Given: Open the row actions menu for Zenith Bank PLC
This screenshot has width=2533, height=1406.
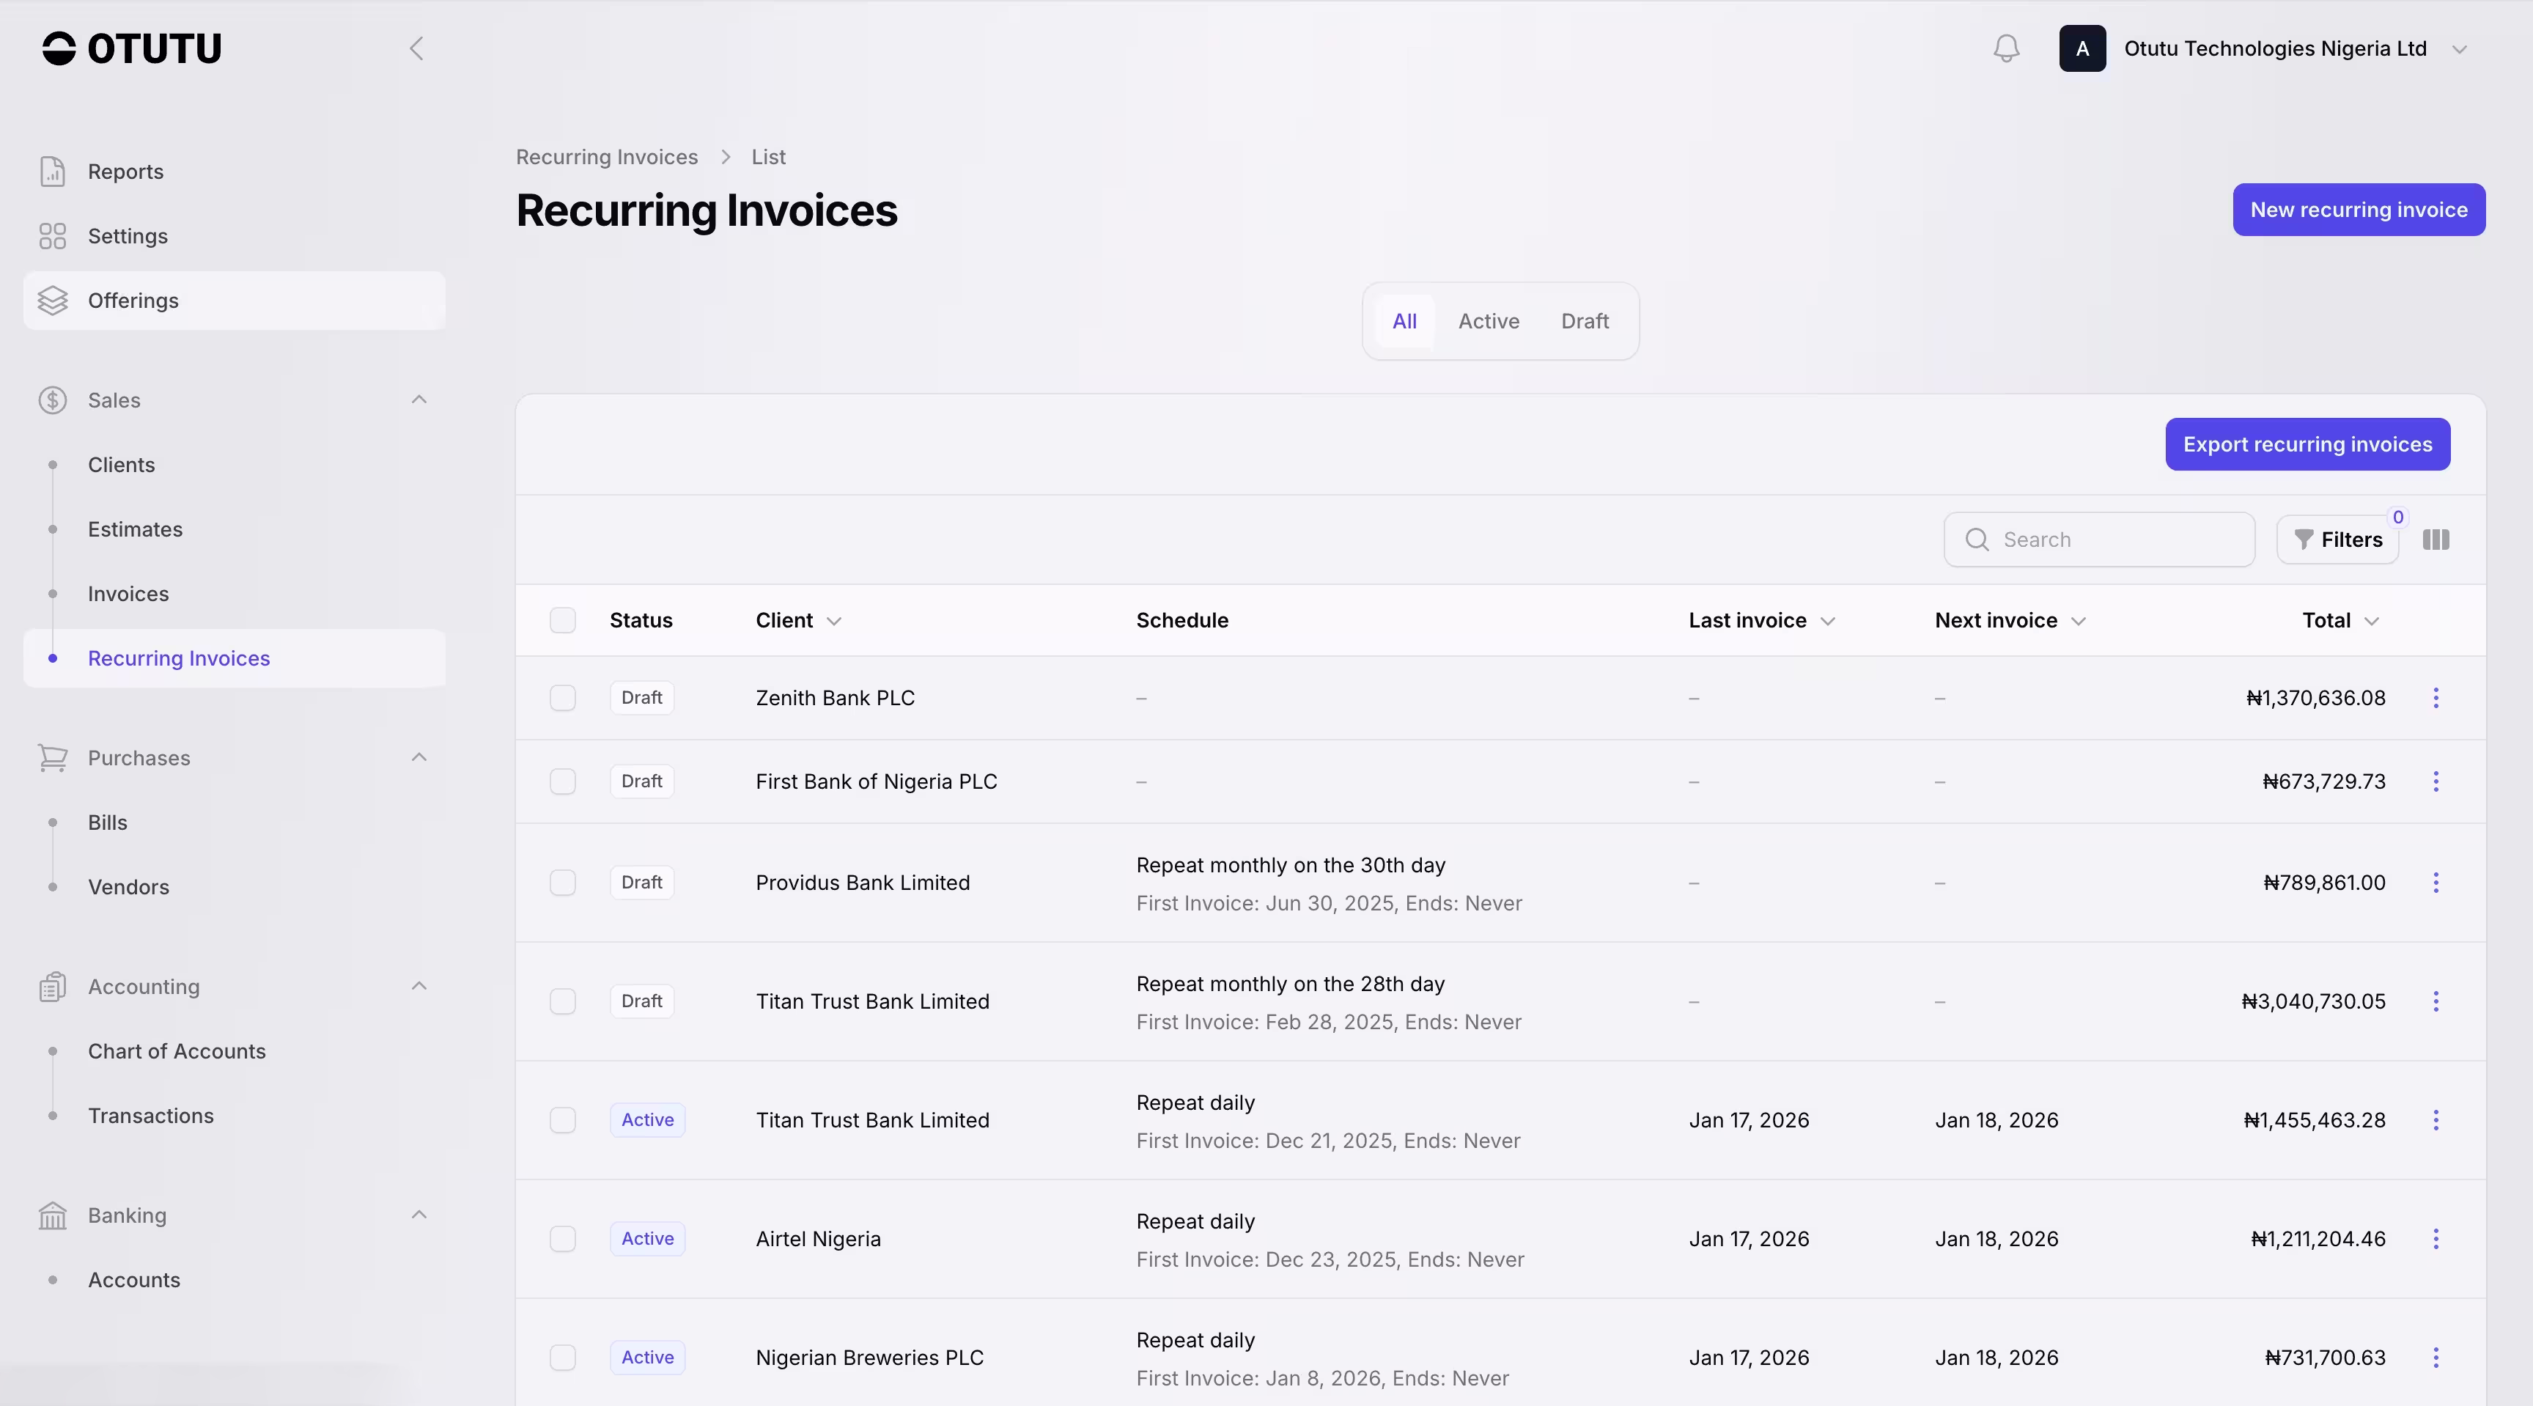Looking at the screenshot, I should point(2436,698).
